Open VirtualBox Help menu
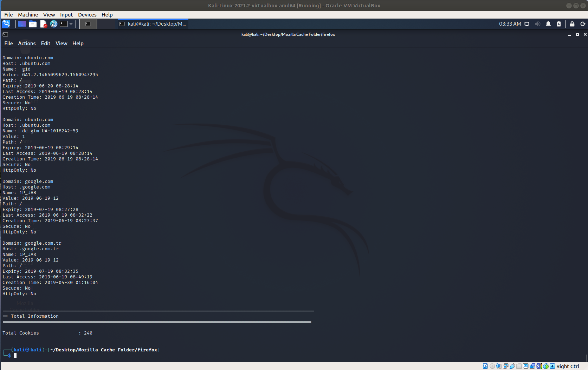The height and width of the screenshot is (370, 588). [107, 15]
